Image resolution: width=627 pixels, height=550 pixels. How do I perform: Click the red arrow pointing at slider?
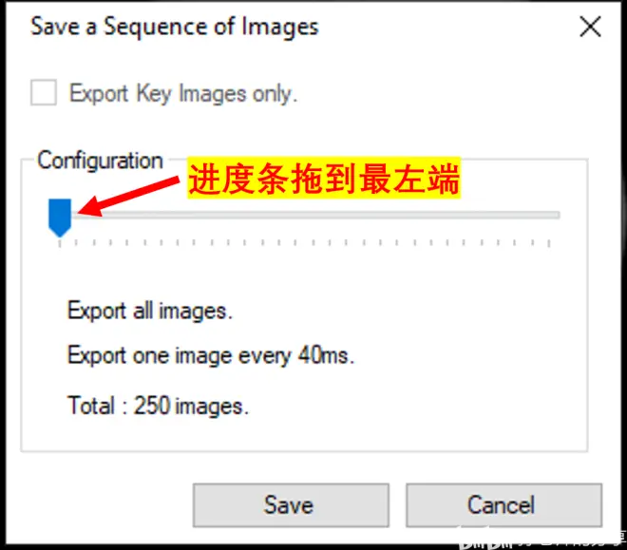[x=128, y=197]
